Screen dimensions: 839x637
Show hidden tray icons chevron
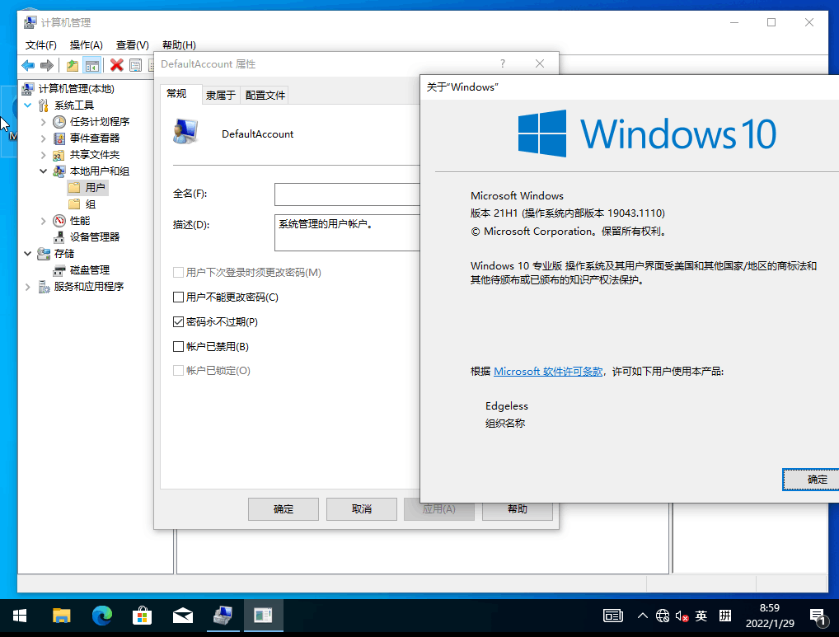coord(643,616)
